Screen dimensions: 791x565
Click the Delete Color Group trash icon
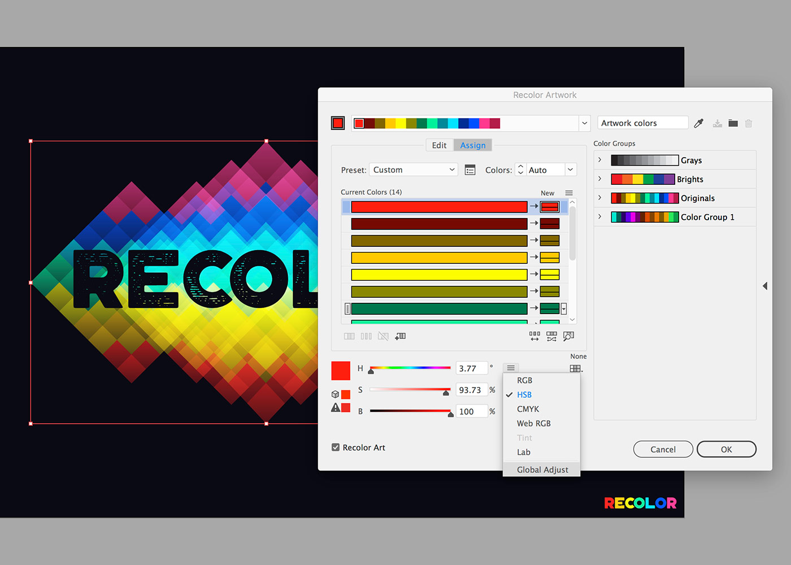click(749, 123)
